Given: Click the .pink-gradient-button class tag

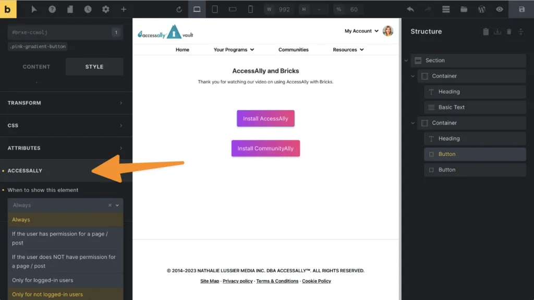Looking at the screenshot, I should click(38, 46).
